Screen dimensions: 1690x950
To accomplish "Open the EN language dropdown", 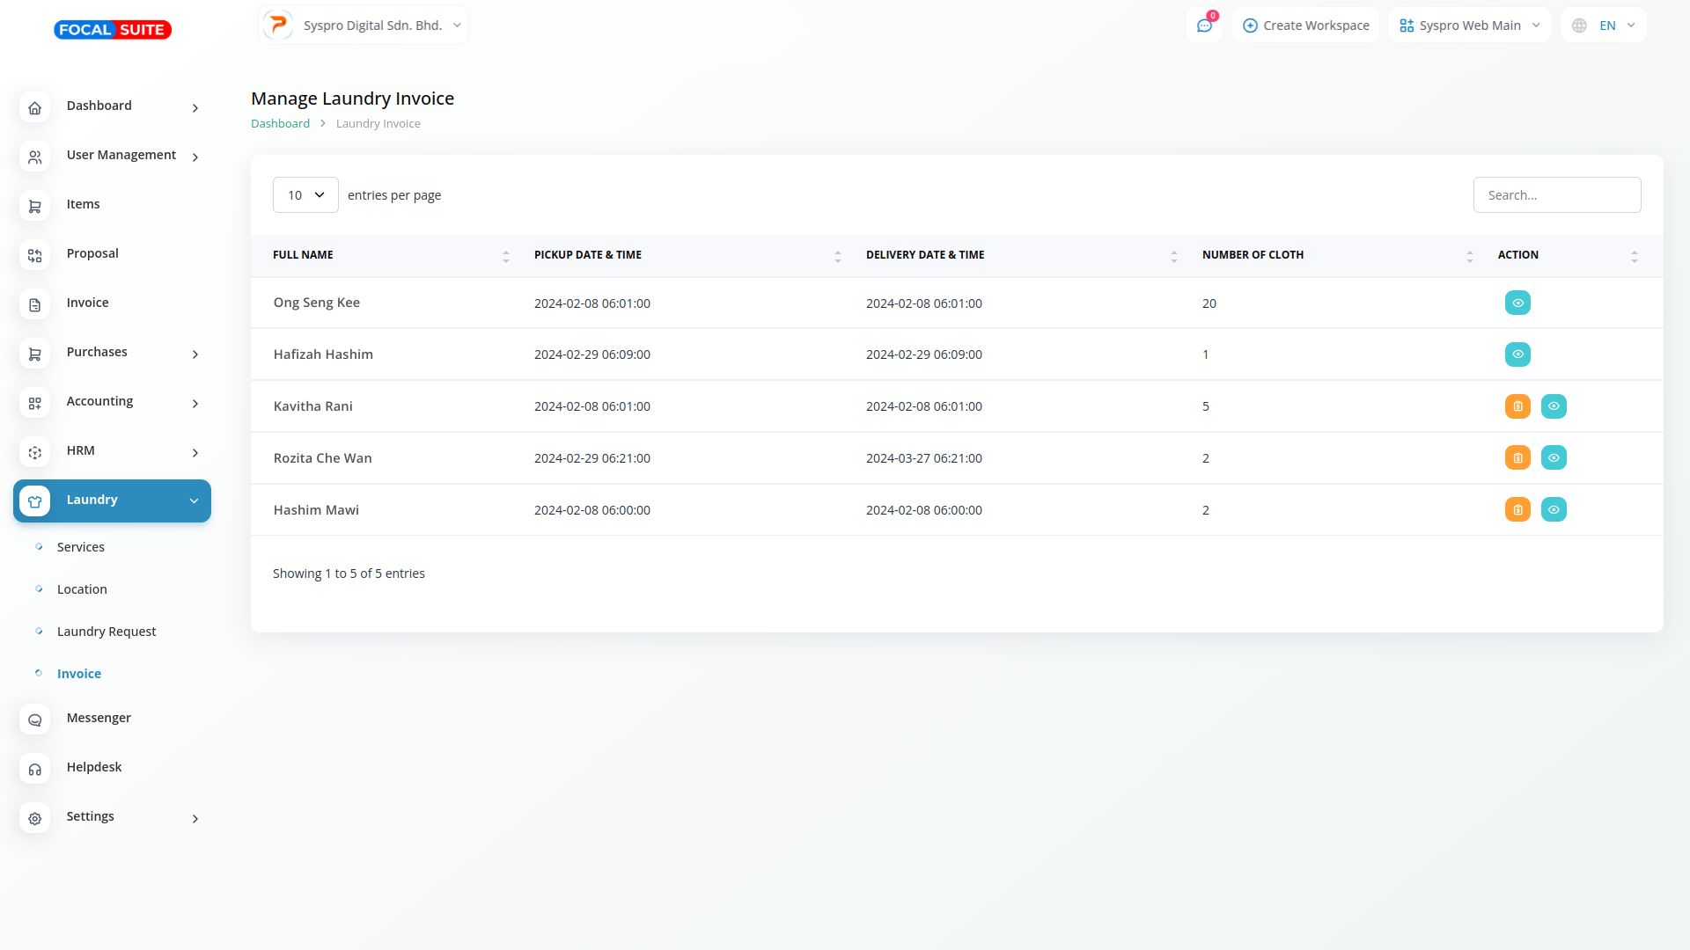I will tap(1604, 26).
